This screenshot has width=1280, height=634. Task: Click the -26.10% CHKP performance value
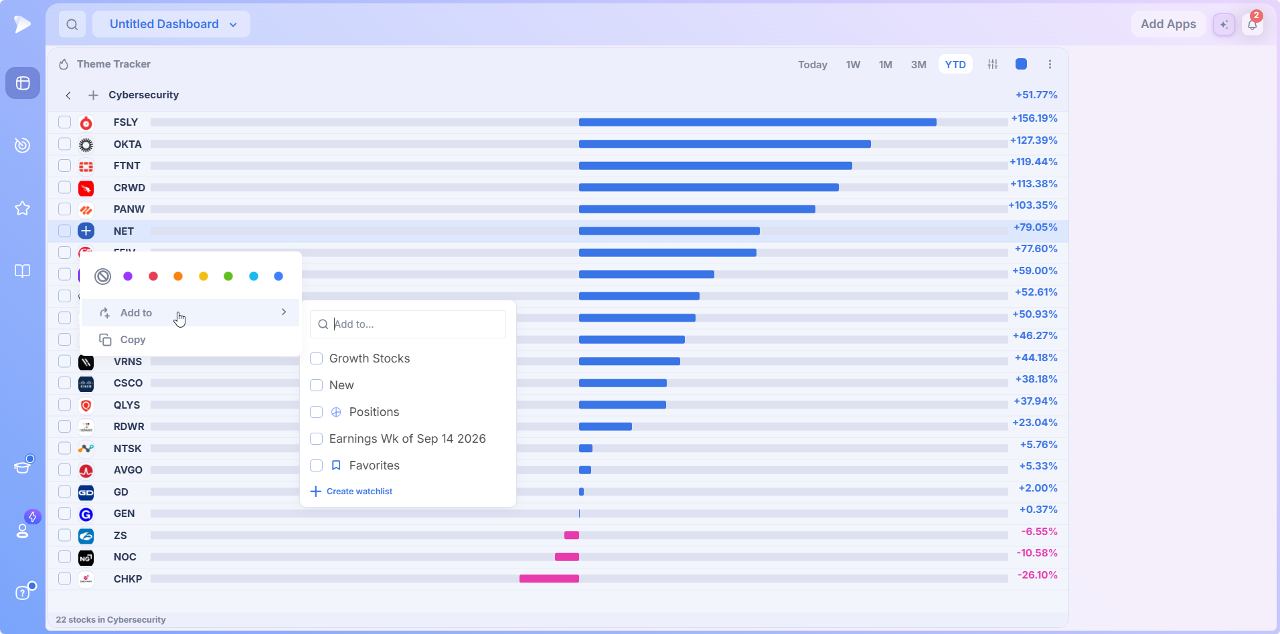[x=1038, y=575]
